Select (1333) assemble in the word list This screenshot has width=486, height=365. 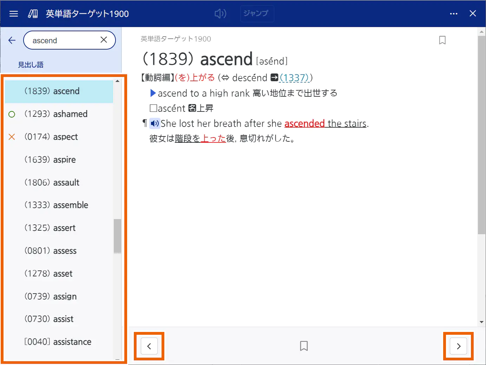[59, 205]
